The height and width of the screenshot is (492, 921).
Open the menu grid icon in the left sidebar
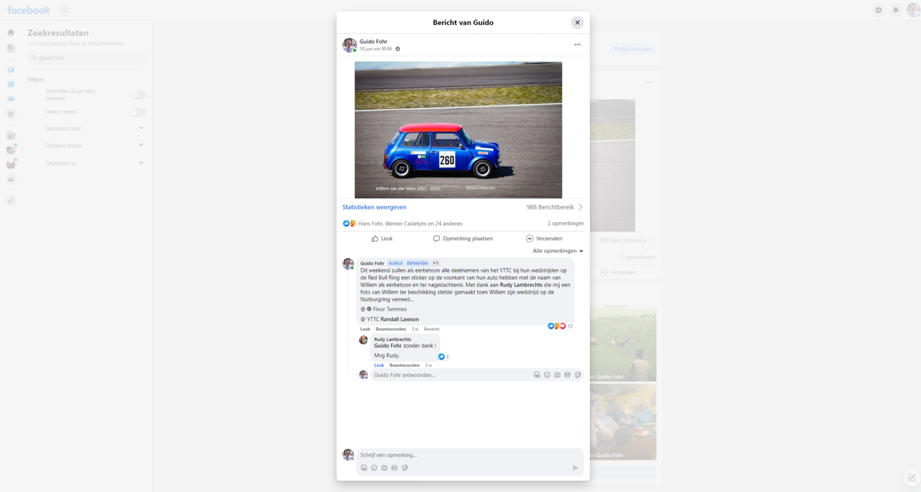tap(11, 114)
